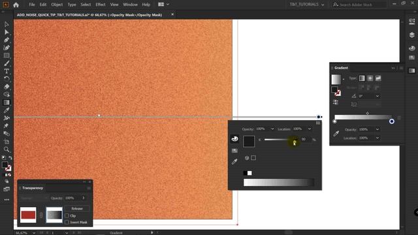
Task: Switch to Color mixer in popup
Action: tap(234, 139)
